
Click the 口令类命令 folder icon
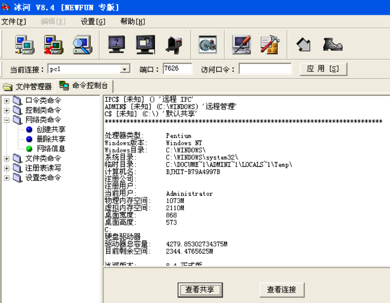pos(18,101)
